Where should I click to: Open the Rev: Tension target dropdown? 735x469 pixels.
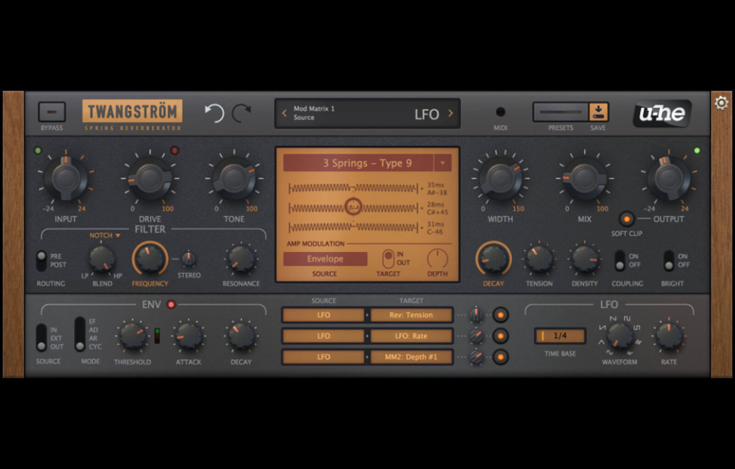(x=412, y=315)
